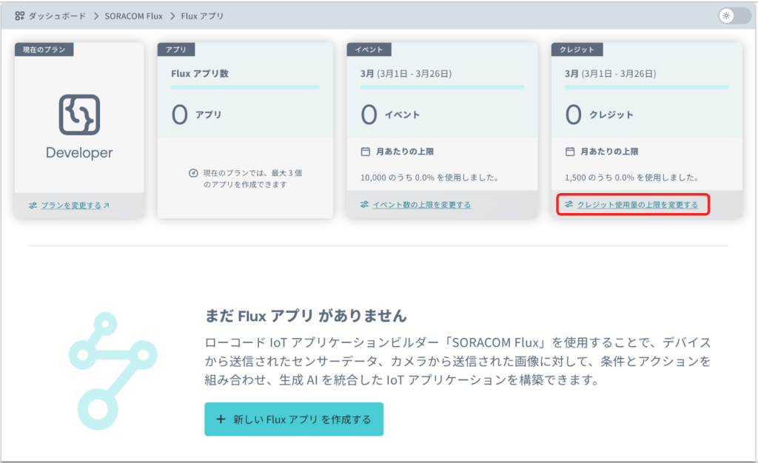Viewport: 758px width, 463px height.
Task: Select the Flux アプリ breadcrumb item
Action: coord(202,16)
